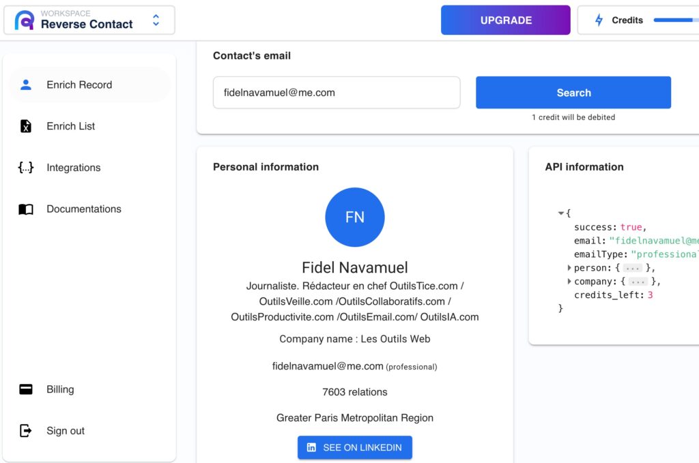Viewport: 699px width, 463px height.
Task: Open profile via SEE ON LINKEDIN button
Action: click(355, 447)
